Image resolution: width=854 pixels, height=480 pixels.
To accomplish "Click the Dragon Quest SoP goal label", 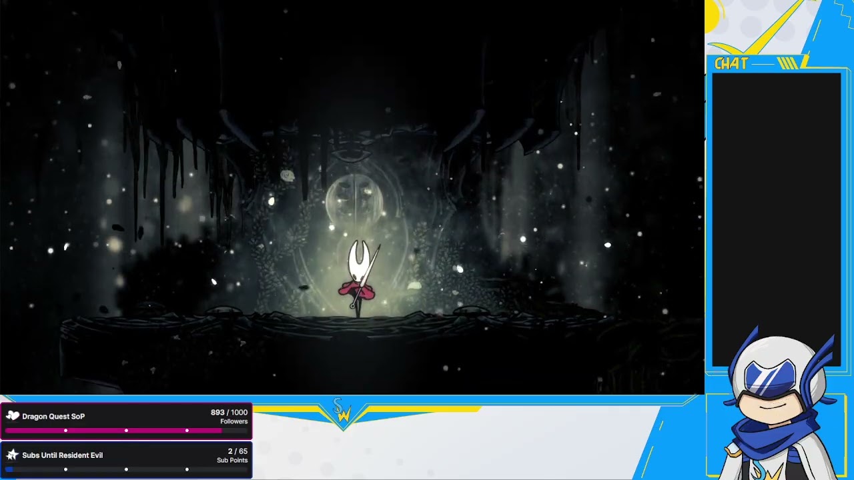I will pyautogui.click(x=53, y=417).
